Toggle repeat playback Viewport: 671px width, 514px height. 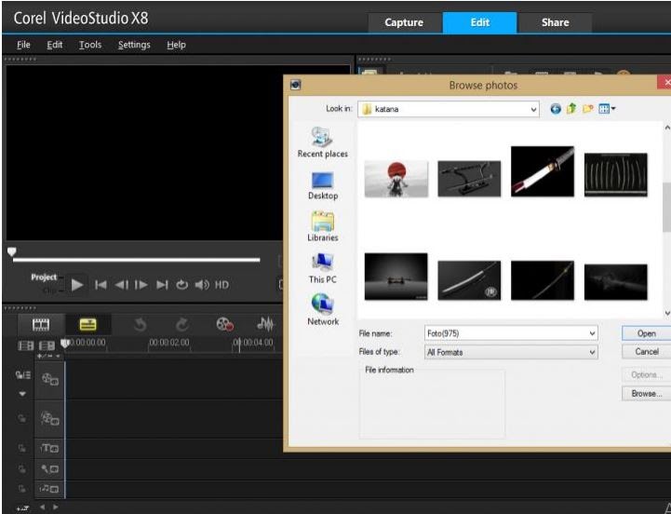tap(181, 285)
